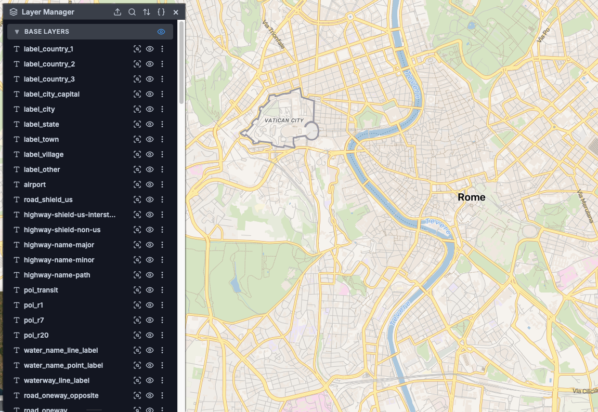Toggle visibility of all Base Layers
The image size is (598, 412).
click(161, 32)
